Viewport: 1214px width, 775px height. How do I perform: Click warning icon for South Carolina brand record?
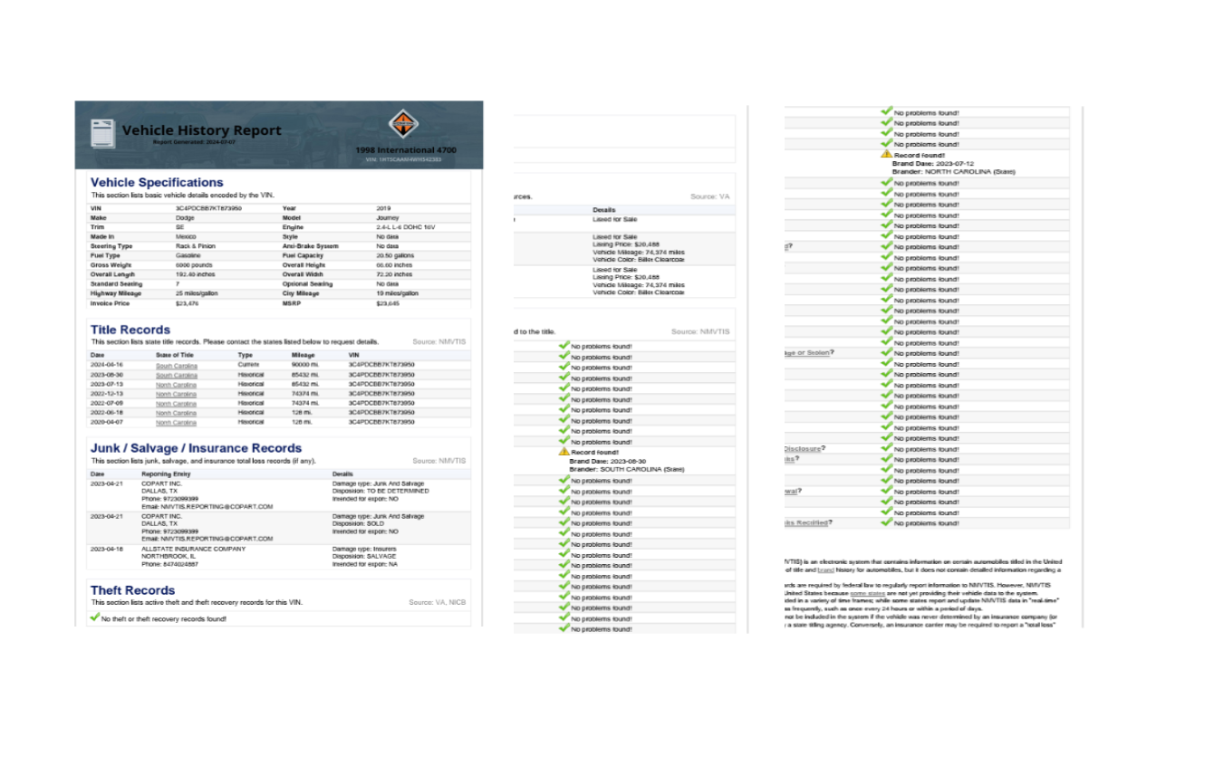pos(564,451)
